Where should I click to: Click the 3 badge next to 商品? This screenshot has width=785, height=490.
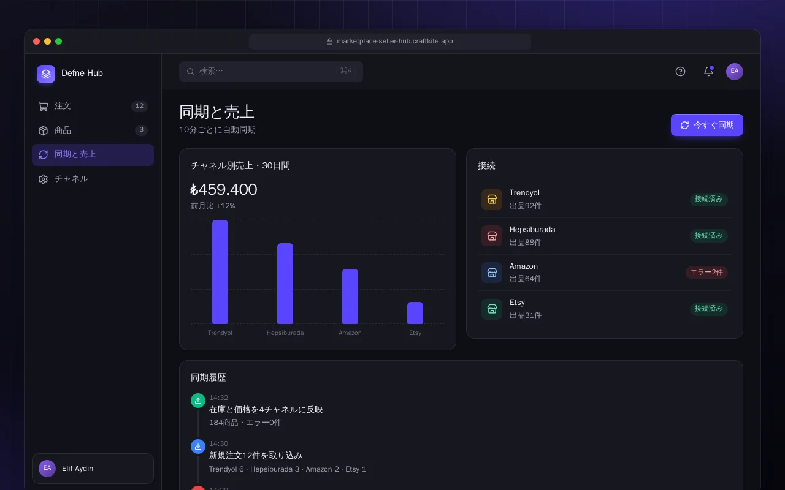coord(141,130)
